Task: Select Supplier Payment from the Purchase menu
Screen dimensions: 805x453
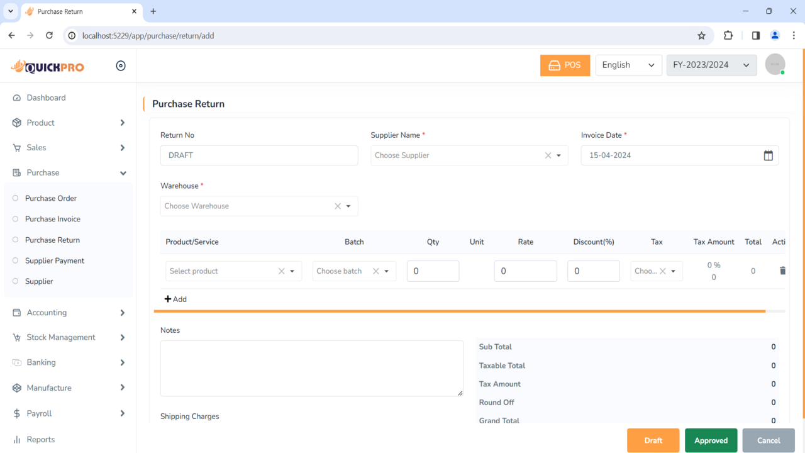Action: click(x=55, y=260)
